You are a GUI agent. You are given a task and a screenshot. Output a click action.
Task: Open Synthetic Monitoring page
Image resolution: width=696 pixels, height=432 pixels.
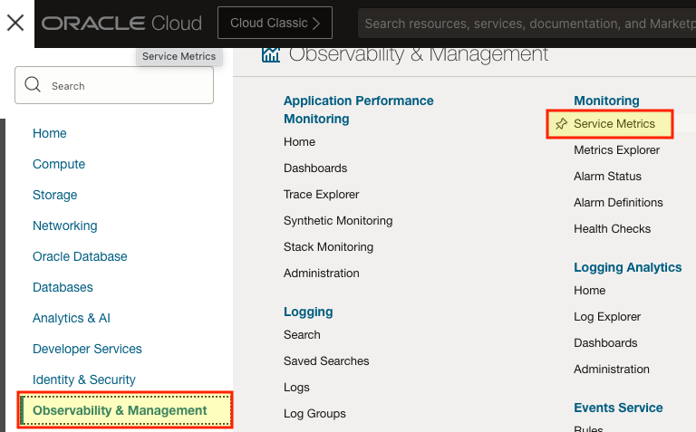[x=338, y=221]
